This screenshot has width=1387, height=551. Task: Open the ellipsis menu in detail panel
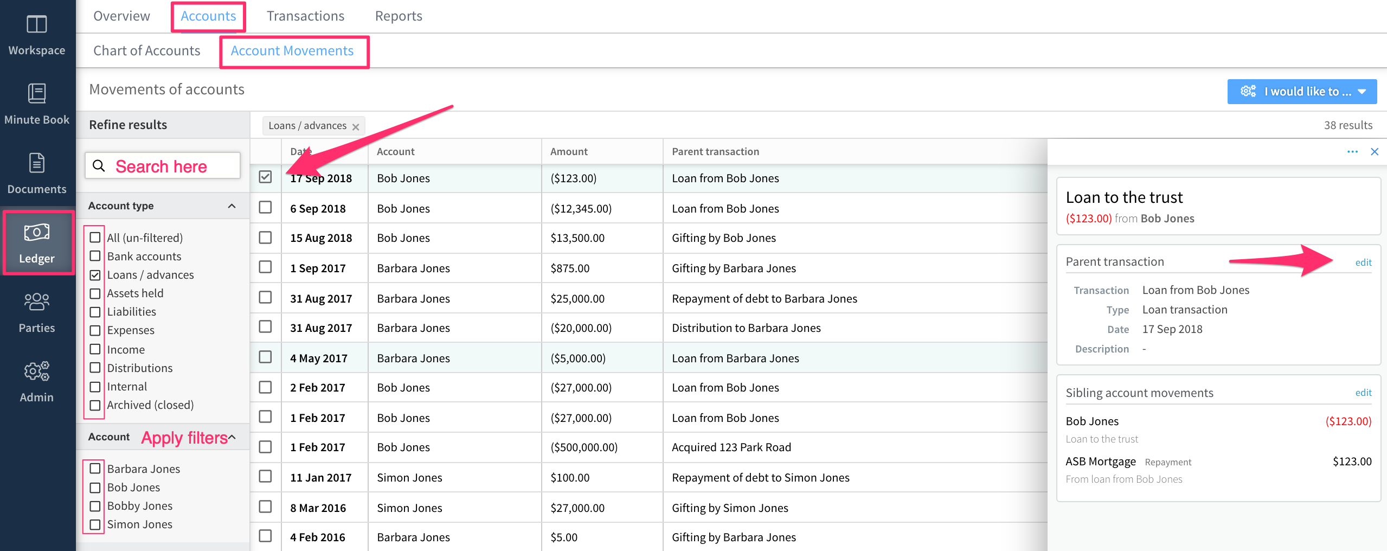pos(1352,152)
